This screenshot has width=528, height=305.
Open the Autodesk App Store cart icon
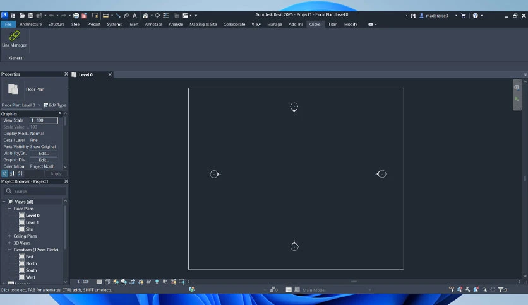pos(464,16)
